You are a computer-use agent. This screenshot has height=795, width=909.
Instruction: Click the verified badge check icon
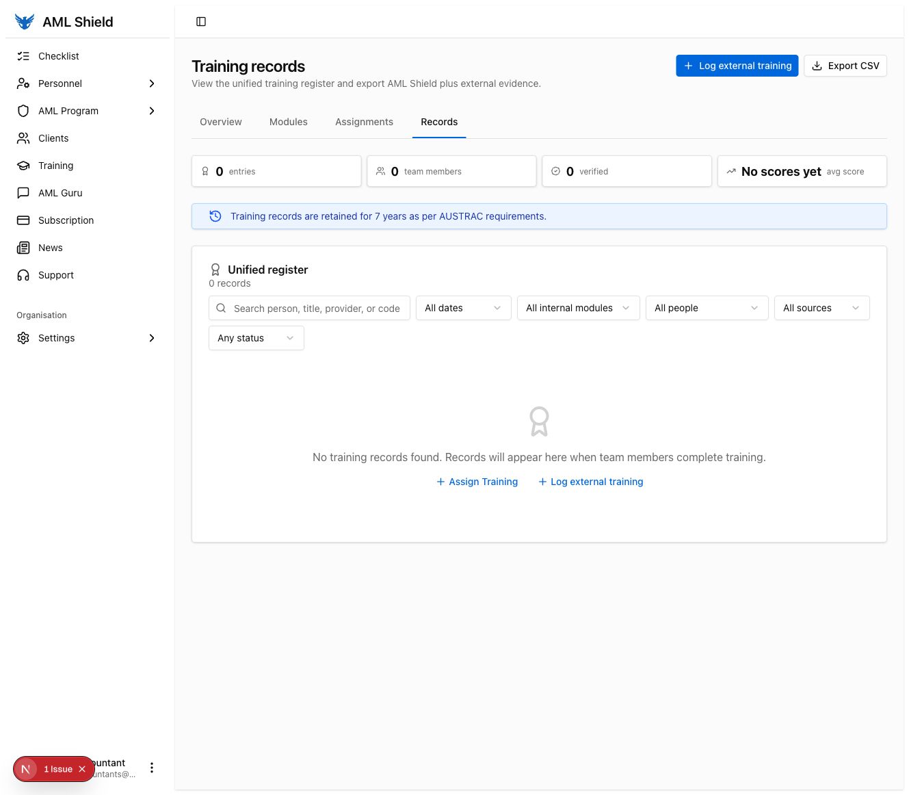(x=555, y=171)
